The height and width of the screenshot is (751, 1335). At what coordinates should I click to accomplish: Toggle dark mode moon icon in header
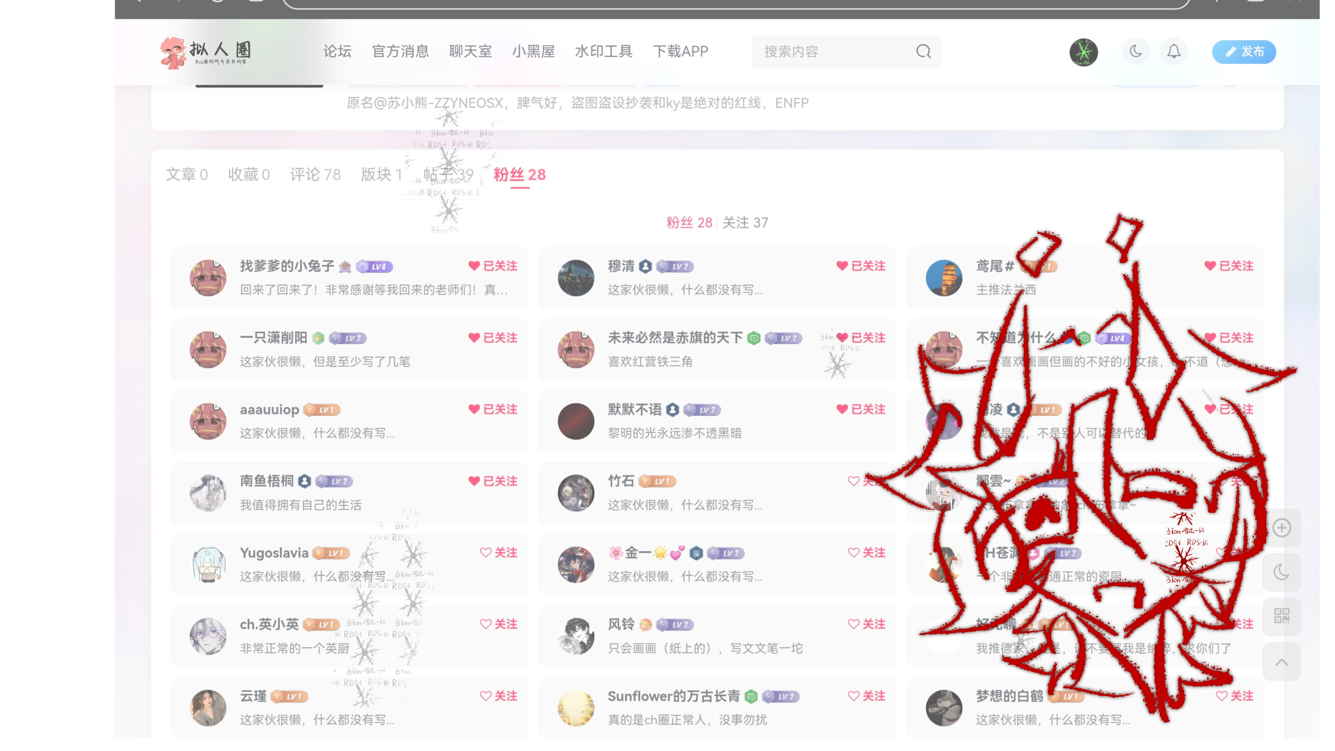click(1135, 52)
